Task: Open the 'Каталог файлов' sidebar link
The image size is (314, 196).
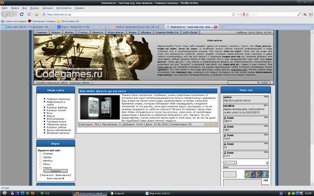Action: 57,107
